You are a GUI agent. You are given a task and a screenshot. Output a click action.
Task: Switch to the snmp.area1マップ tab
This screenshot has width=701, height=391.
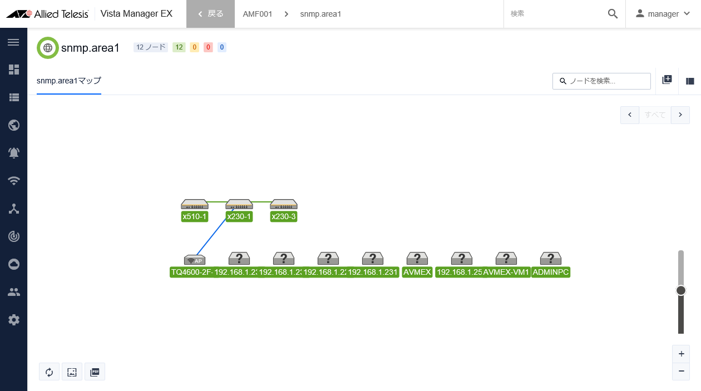69,81
